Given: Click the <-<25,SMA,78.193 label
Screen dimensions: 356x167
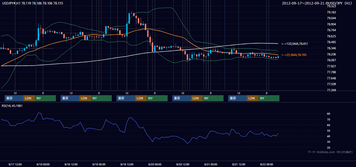Looking at the screenshot, I should tap(294, 55).
